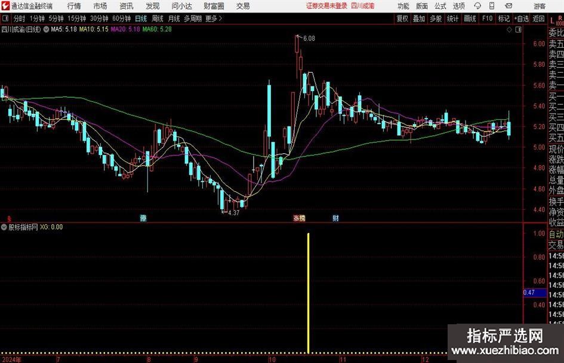Click the mobile phone icon
The image size is (564, 363).
pos(492,6)
